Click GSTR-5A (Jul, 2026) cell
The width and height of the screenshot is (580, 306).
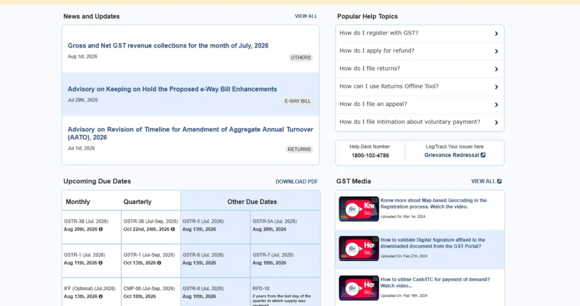tap(285, 227)
